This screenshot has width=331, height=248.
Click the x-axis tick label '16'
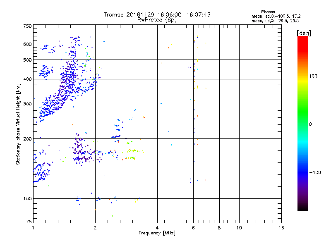coord(281,228)
